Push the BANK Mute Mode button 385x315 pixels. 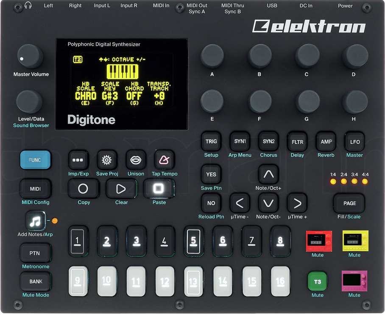(35, 282)
